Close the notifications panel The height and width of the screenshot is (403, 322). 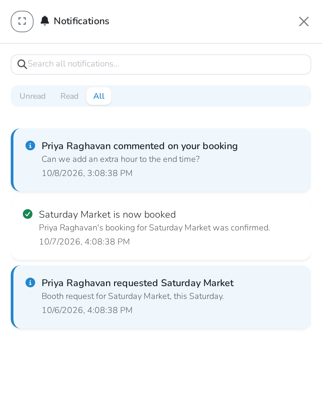pos(304,21)
